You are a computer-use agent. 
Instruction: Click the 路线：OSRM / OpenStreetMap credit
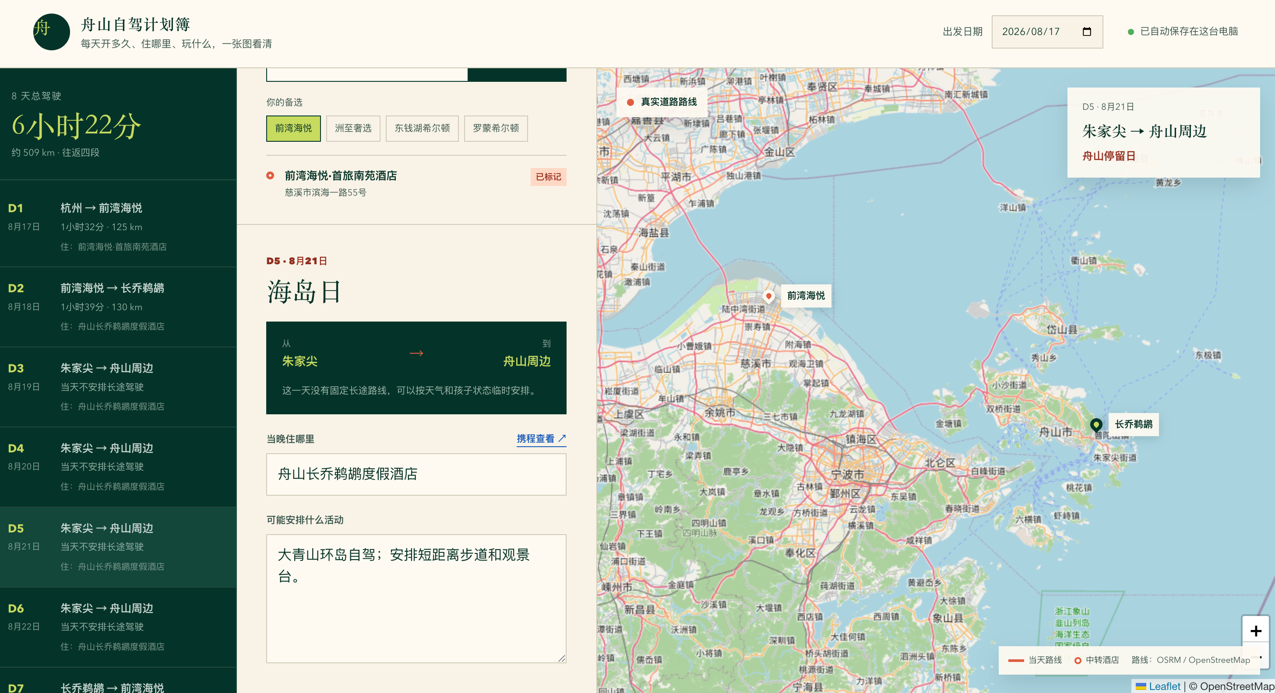pos(1190,660)
